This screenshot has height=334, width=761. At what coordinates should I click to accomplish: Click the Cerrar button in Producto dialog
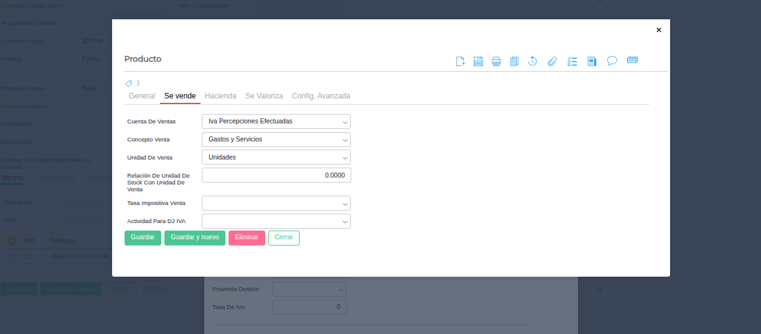click(x=284, y=237)
